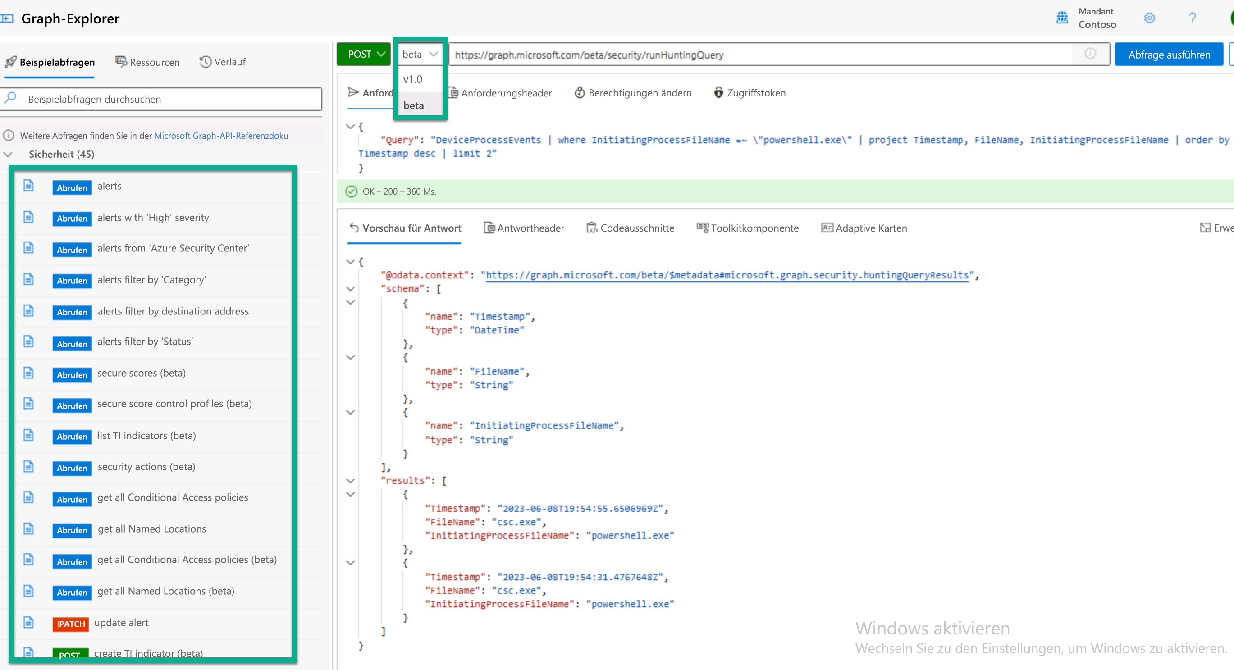The image size is (1234, 670).
Task: Click the document icon beside alerts
Action: pos(29,185)
